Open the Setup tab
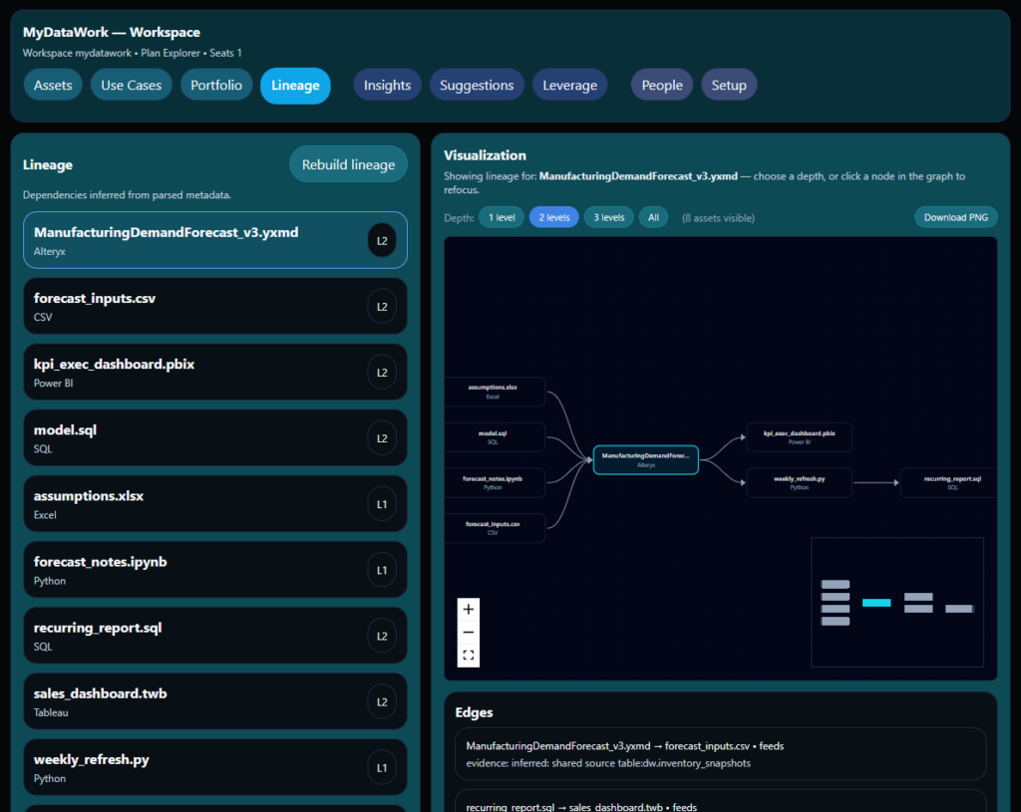The width and height of the screenshot is (1021, 812). pyautogui.click(x=729, y=86)
